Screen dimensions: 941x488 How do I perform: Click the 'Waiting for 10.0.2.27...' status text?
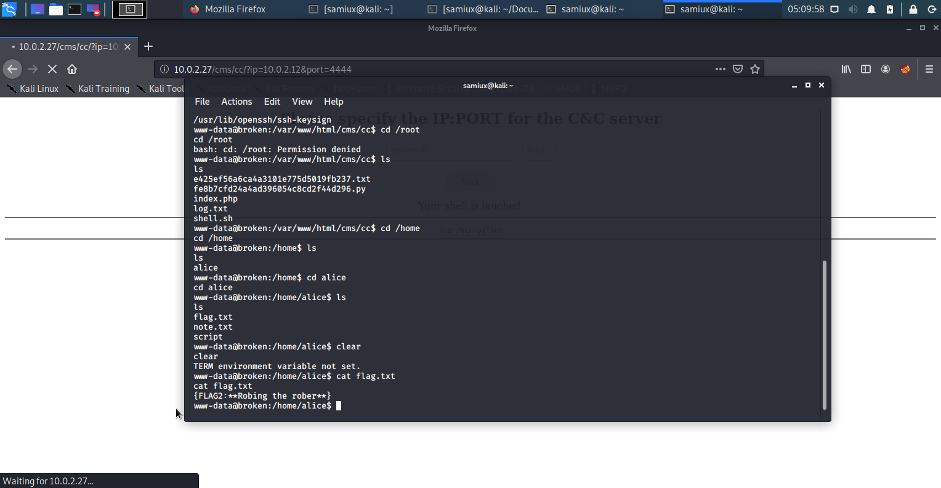[48, 481]
